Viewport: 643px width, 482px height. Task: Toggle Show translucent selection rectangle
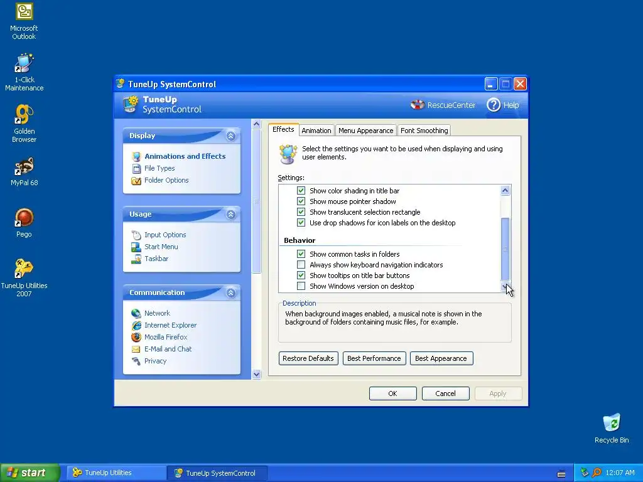click(301, 212)
